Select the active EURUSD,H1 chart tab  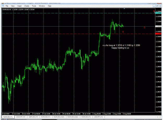(x=8, y=117)
